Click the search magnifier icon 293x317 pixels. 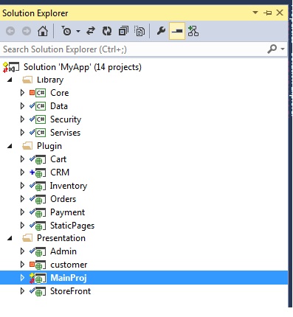coord(272,49)
